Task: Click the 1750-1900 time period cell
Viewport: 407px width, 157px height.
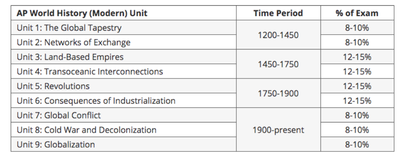Action: (x=278, y=93)
